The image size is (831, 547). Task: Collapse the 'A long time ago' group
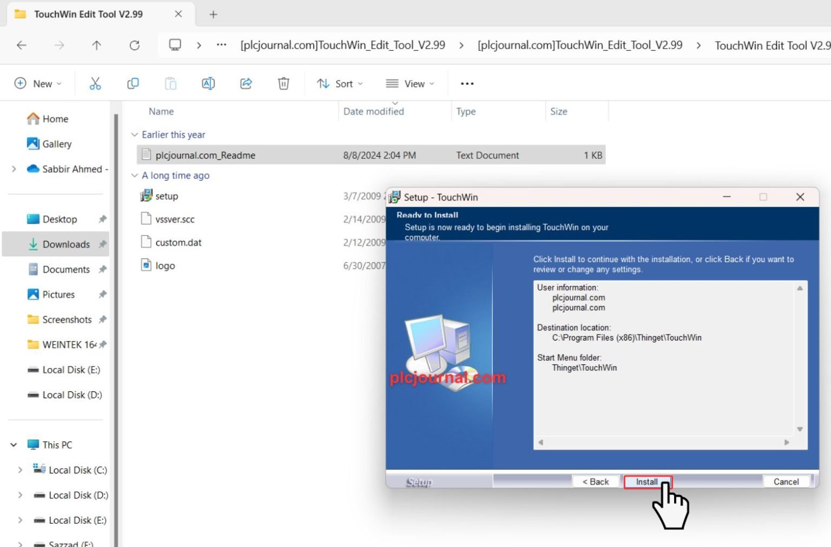tap(134, 175)
